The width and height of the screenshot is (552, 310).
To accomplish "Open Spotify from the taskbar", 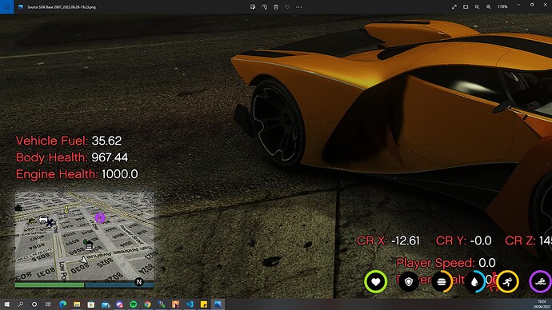I will point(134,304).
